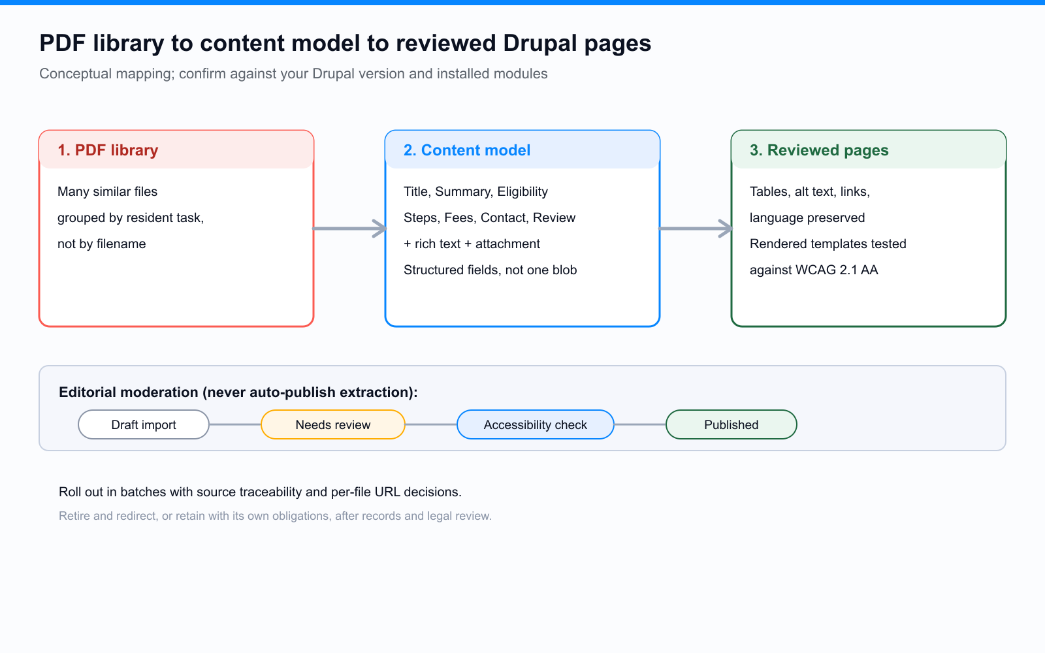Click the grey 'Retire and redirect' note
Screen dimensions: 1045x653
coord(275,516)
